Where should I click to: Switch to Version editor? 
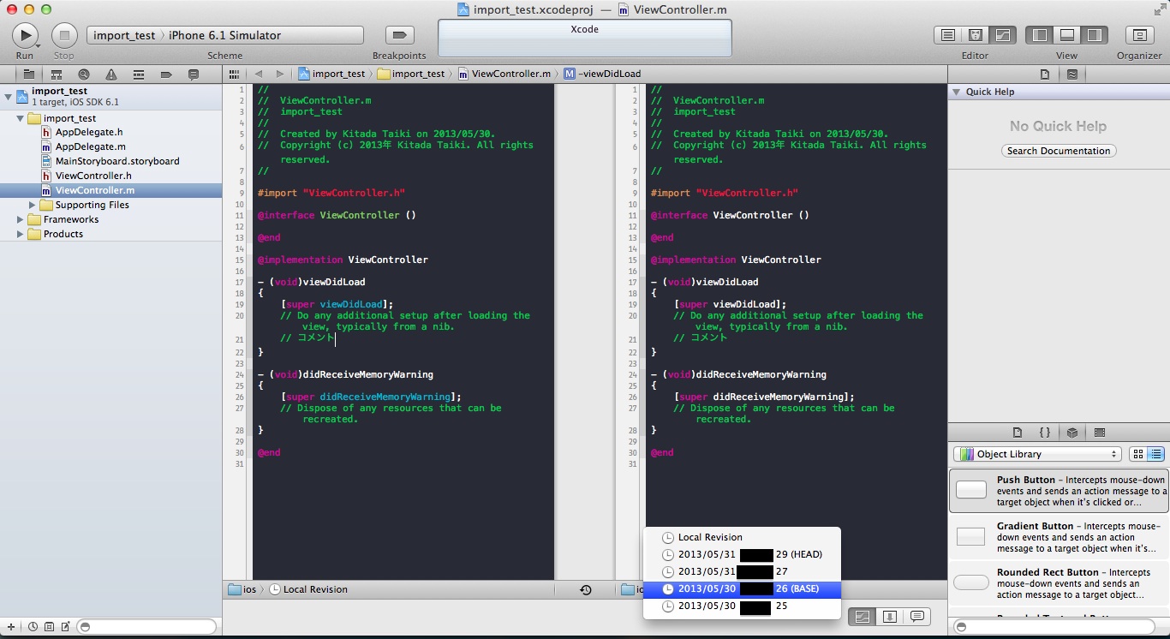click(x=1002, y=35)
